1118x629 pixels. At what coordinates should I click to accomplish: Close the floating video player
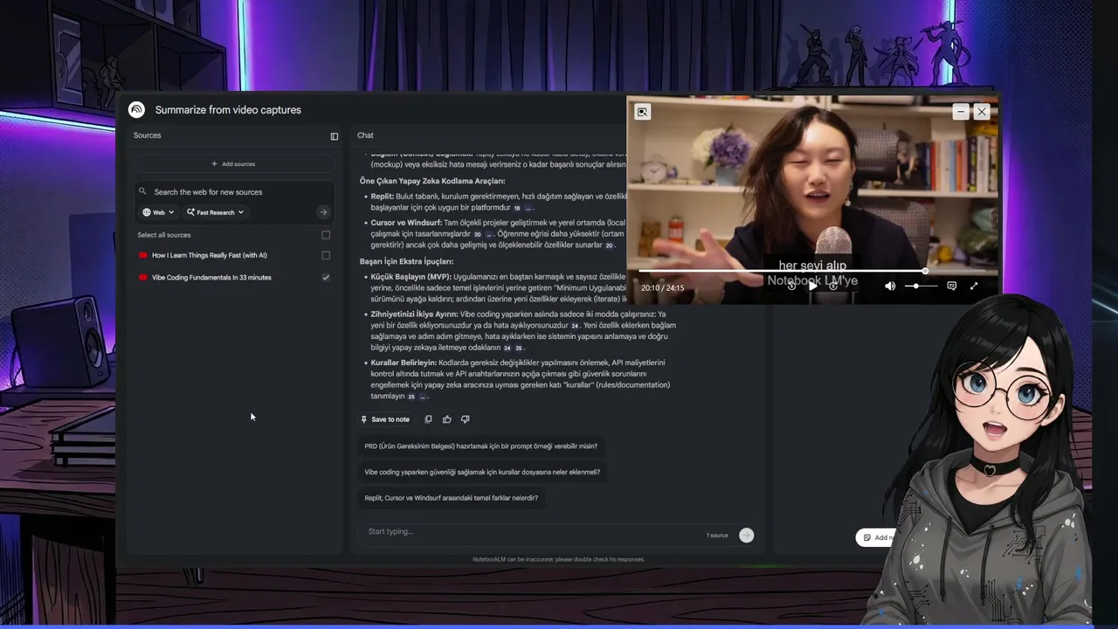[x=982, y=112]
